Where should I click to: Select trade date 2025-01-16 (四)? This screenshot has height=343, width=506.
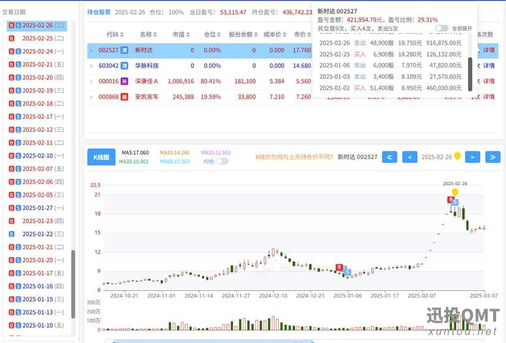(x=43, y=286)
